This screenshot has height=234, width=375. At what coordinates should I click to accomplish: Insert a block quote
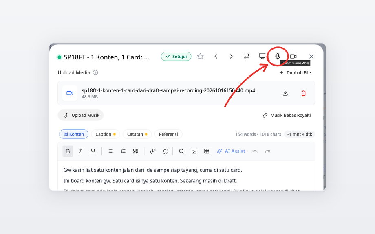coord(136,151)
